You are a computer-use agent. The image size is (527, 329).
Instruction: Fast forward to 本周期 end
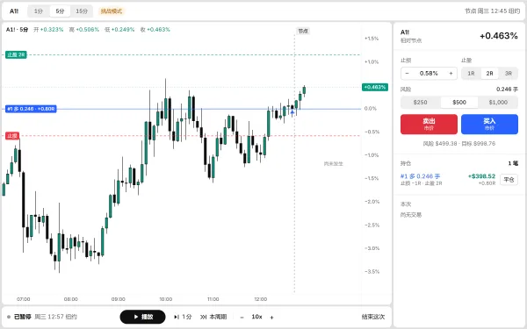213,317
